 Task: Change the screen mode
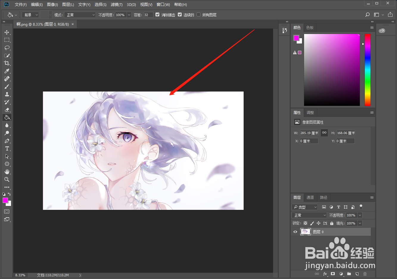point(7,219)
